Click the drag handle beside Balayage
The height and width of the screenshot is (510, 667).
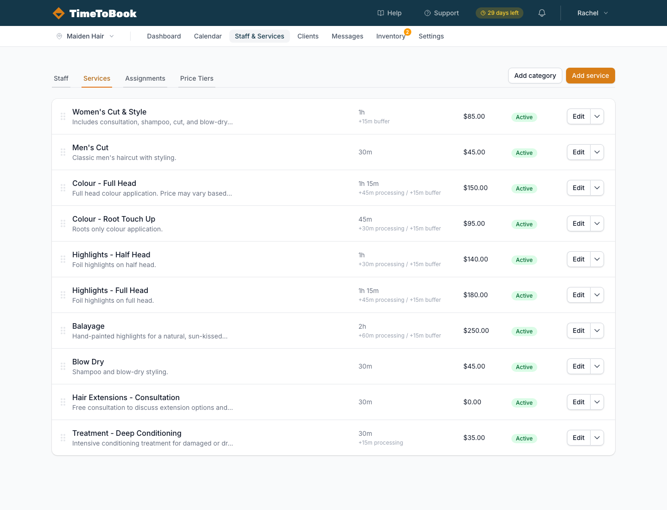tap(63, 331)
